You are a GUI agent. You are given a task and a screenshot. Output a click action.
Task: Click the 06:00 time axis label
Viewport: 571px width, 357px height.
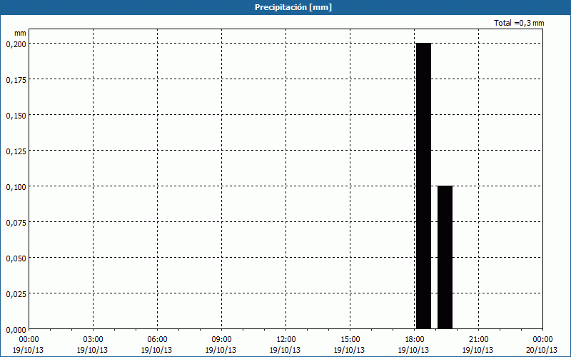pos(157,340)
